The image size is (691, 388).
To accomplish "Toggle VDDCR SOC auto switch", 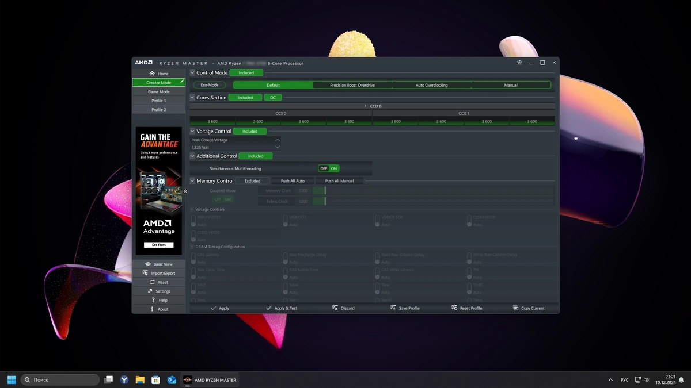I will click(x=377, y=221).
